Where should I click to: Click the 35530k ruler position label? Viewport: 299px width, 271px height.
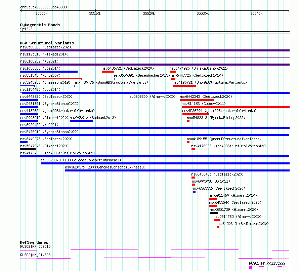pyautogui.click(x=203, y=13)
